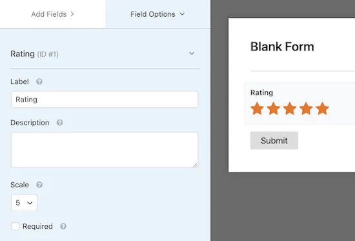Focus the Description text area

pyautogui.click(x=105, y=150)
